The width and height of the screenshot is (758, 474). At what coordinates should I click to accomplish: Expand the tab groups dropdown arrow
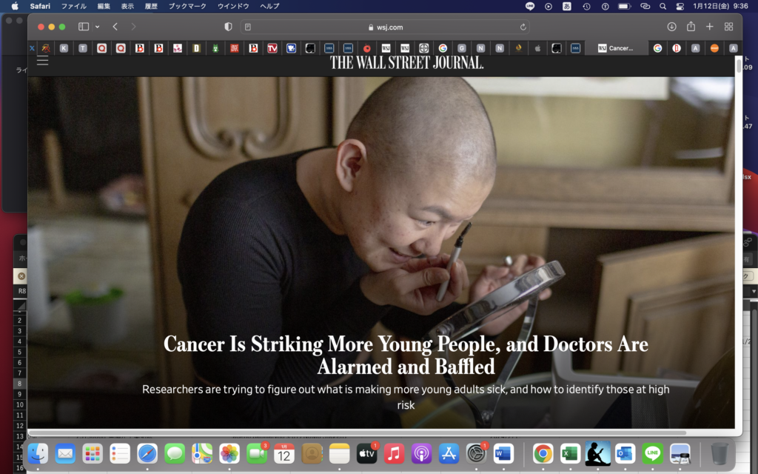97,27
